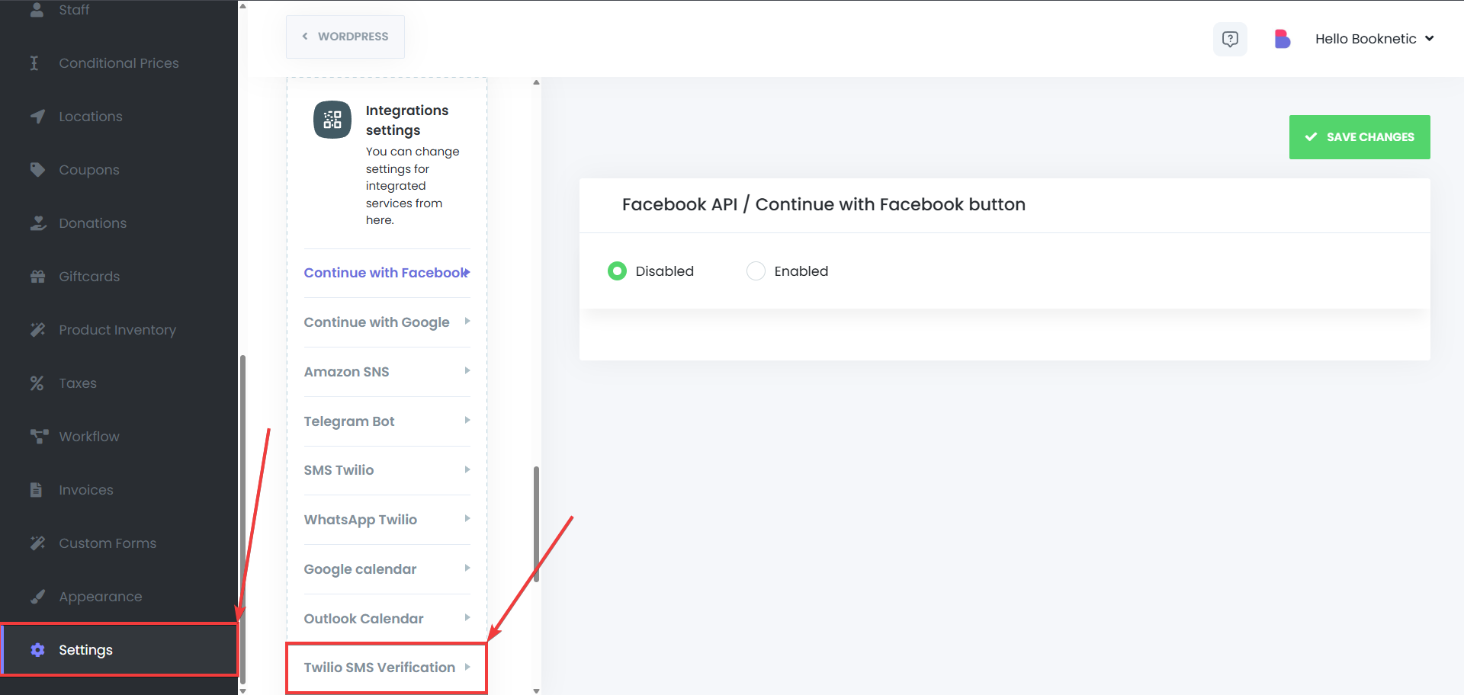This screenshot has height=695, width=1464.
Task: Expand the SMS Twilio arrow
Action: click(x=467, y=470)
